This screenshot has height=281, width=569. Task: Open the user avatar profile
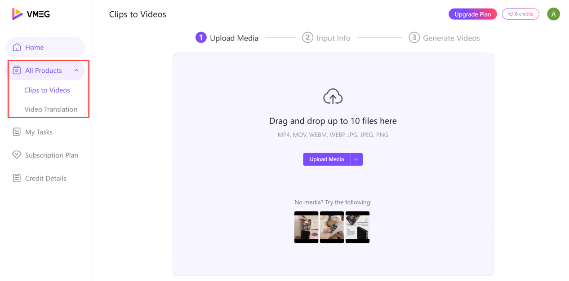(553, 14)
